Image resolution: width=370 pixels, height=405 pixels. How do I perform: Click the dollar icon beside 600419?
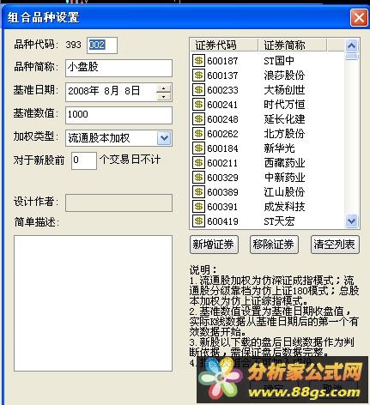[x=198, y=221]
